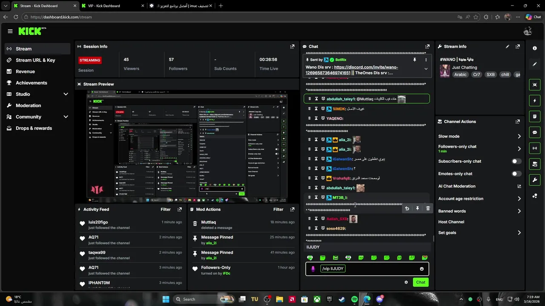Send message with the green Chat button
Viewport: 545px width, 306px height.
tap(421, 282)
